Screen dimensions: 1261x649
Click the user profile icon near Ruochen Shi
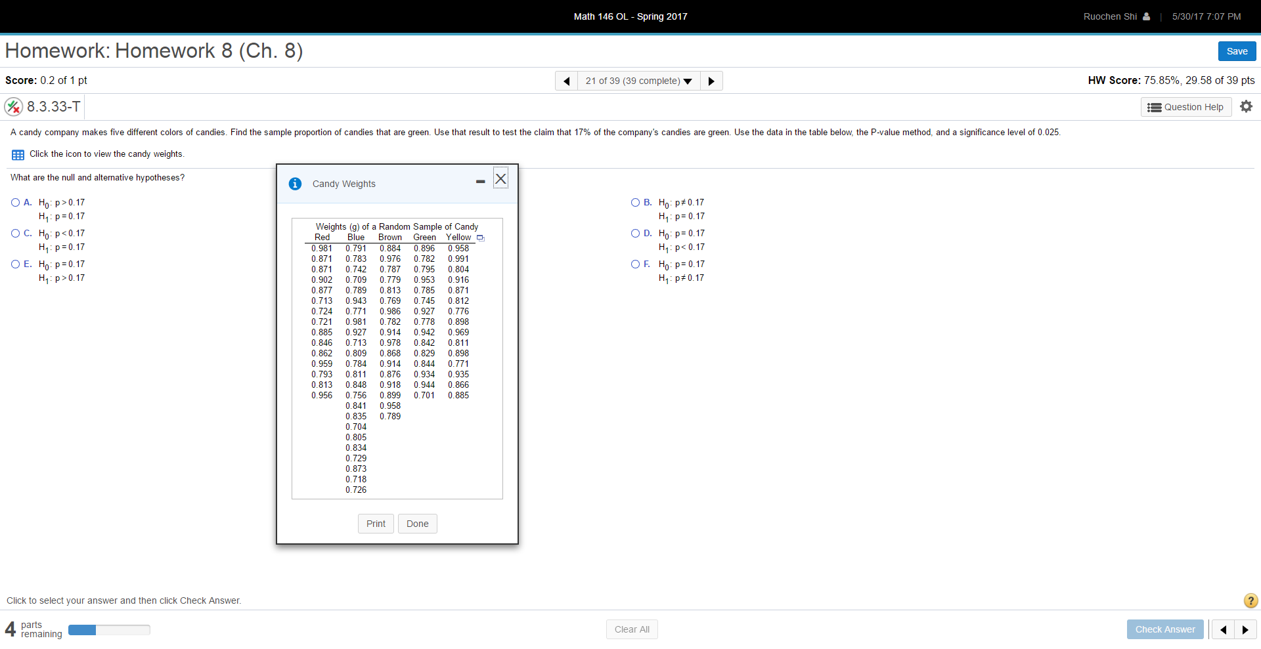tap(1146, 16)
